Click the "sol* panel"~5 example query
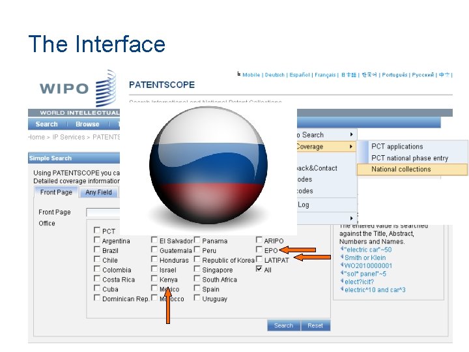Screen dimensions: 469x352 coord(365,274)
